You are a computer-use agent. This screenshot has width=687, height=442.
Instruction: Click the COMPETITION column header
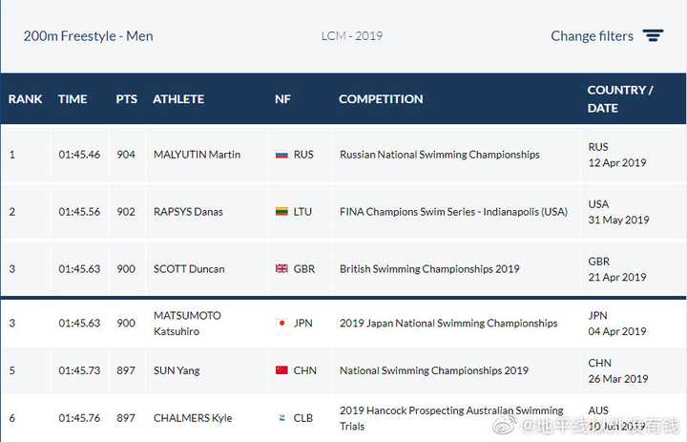click(381, 99)
